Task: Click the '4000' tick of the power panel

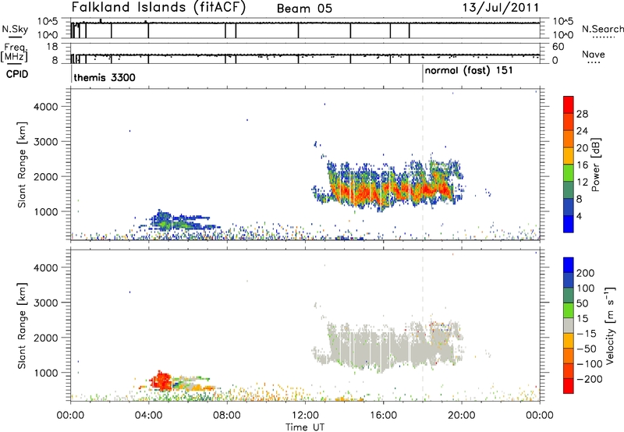Action: click(x=46, y=107)
